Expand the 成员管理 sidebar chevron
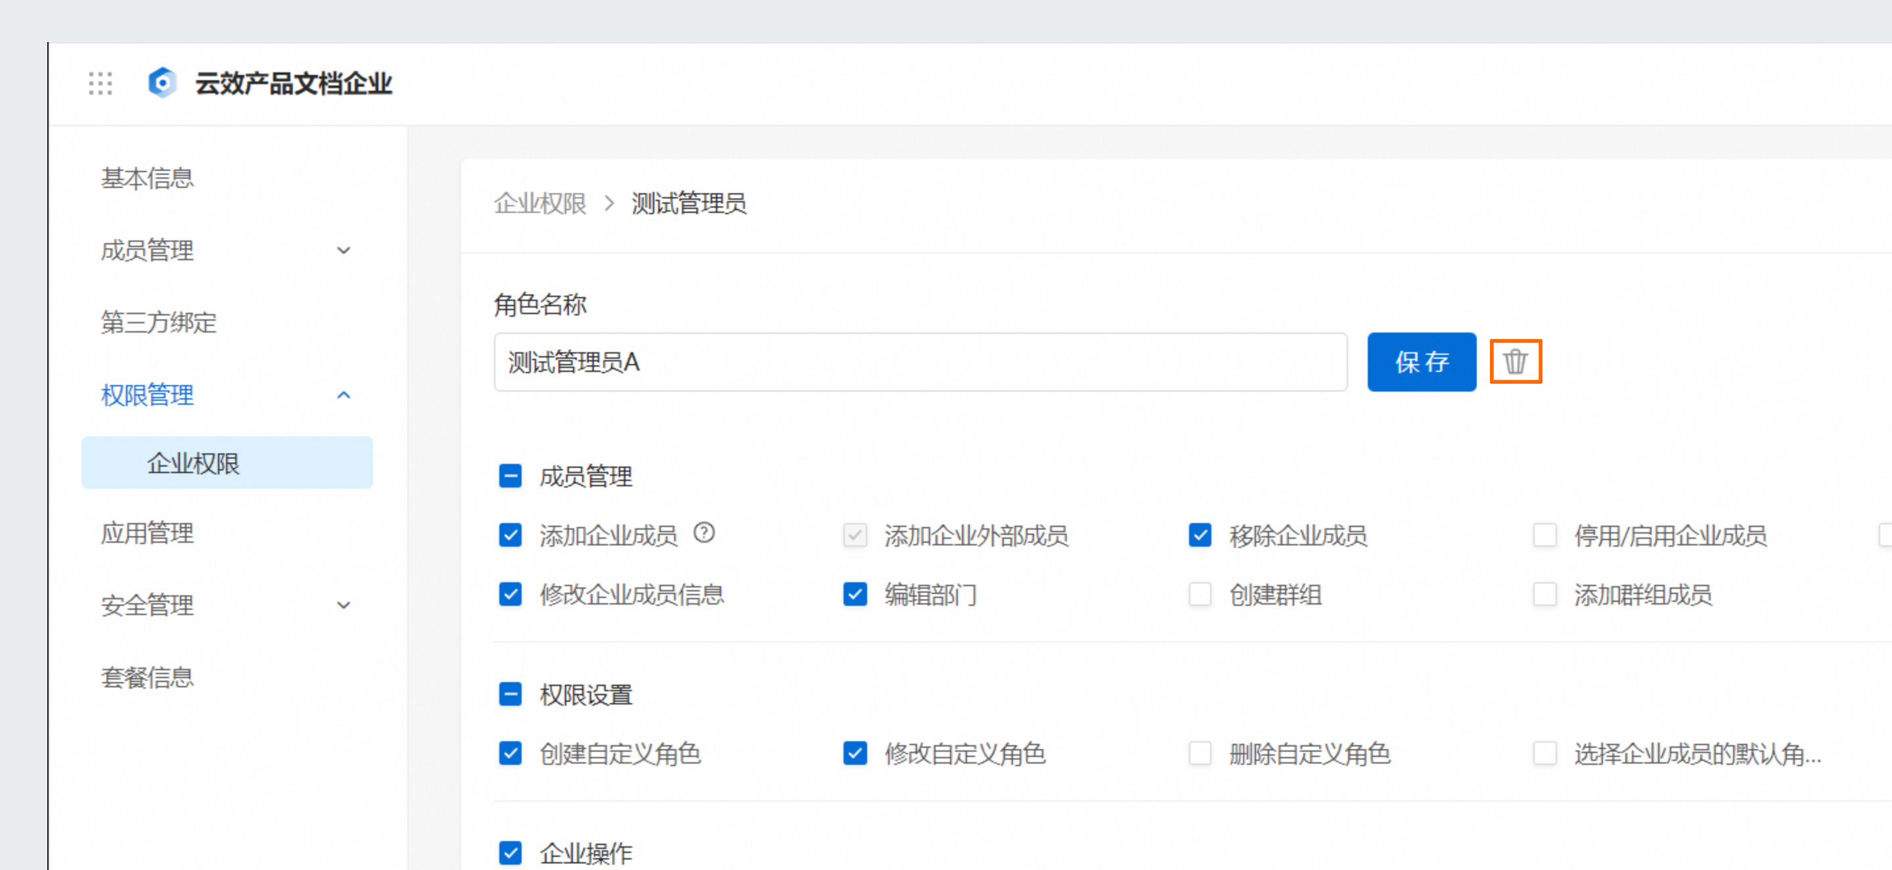1892x870 pixels. tap(343, 250)
